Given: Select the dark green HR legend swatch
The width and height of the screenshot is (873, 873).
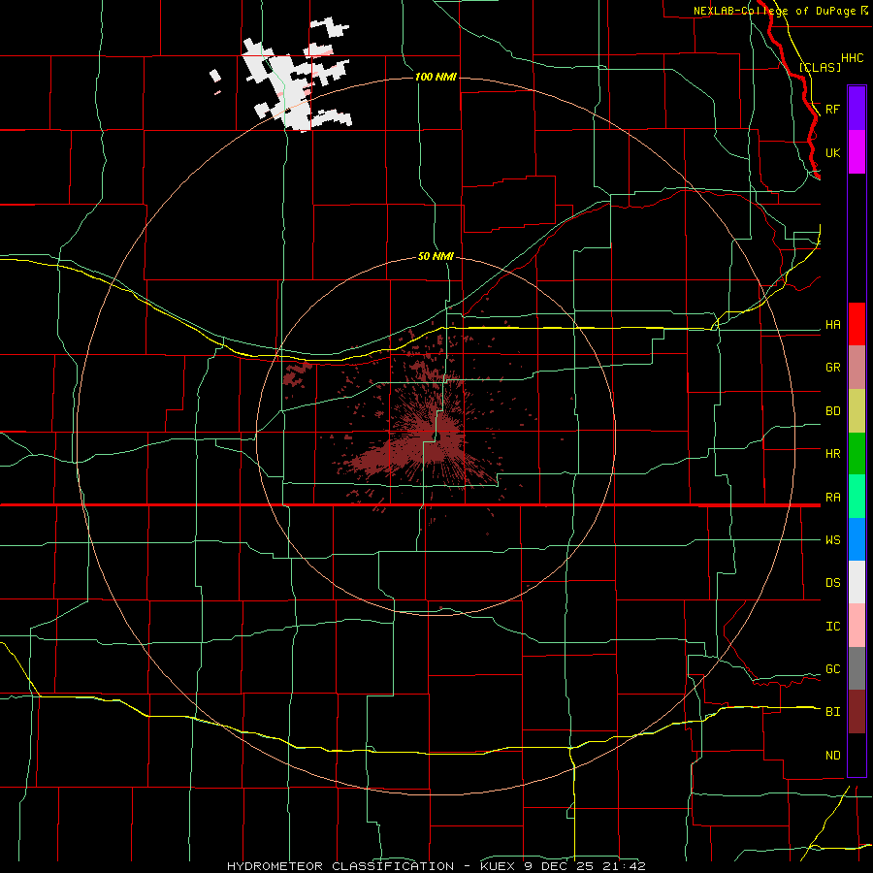Looking at the screenshot, I should click(857, 454).
